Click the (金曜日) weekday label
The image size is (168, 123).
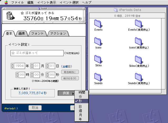(66, 67)
